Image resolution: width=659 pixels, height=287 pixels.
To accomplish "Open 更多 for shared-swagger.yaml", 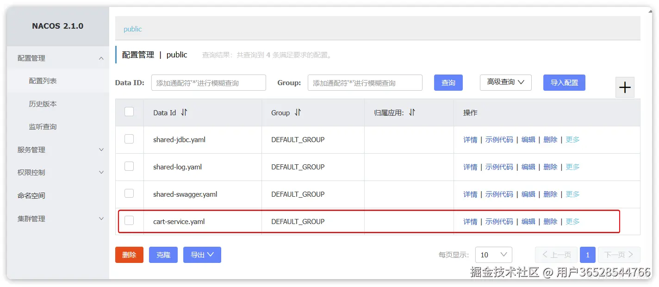I will click(x=572, y=194).
